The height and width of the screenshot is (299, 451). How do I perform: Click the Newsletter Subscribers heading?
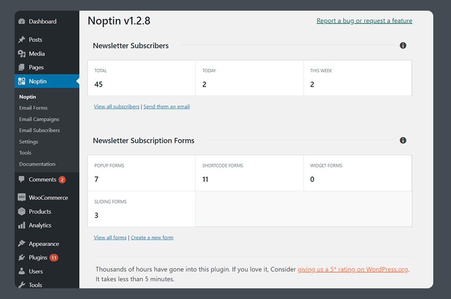tap(131, 46)
